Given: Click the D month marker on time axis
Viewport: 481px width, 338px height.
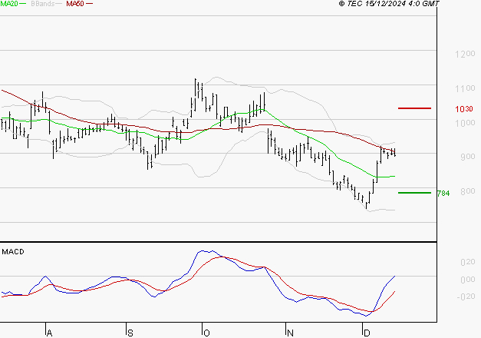Looking at the screenshot, I should click(367, 333).
